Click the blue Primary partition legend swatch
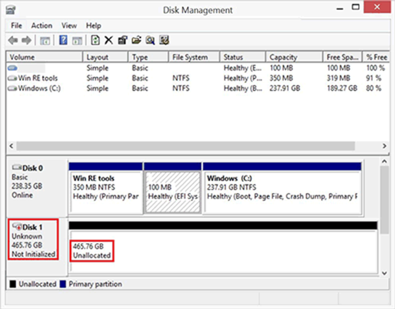Viewport: 395px width, 309px height. 63,285
